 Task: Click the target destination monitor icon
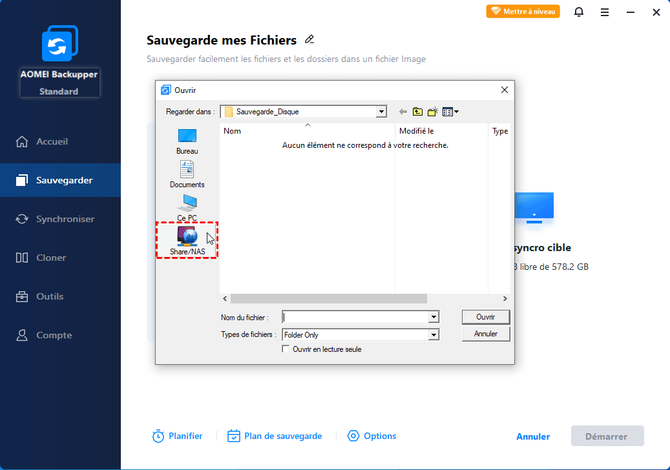[534, 209]
